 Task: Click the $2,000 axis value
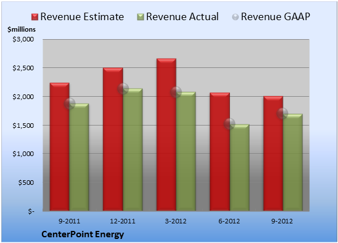coord(23,97)
